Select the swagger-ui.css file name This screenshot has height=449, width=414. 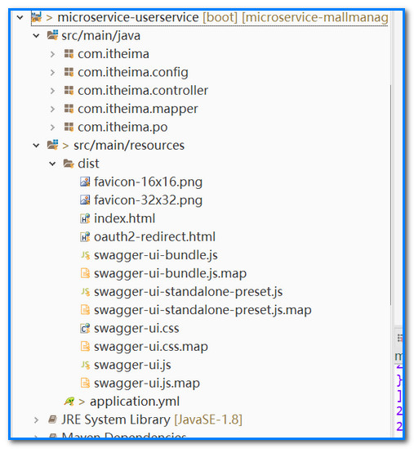point(136,329)
